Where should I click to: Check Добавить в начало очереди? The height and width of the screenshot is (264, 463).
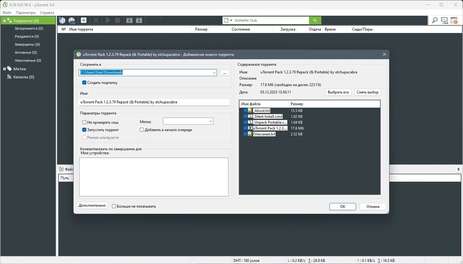coord(142,130)
